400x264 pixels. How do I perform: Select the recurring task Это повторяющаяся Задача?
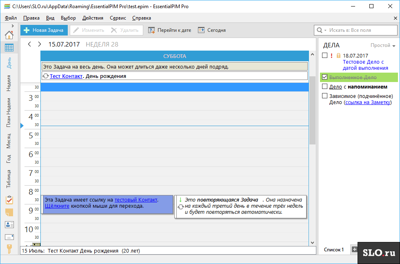tap(240, 206)
